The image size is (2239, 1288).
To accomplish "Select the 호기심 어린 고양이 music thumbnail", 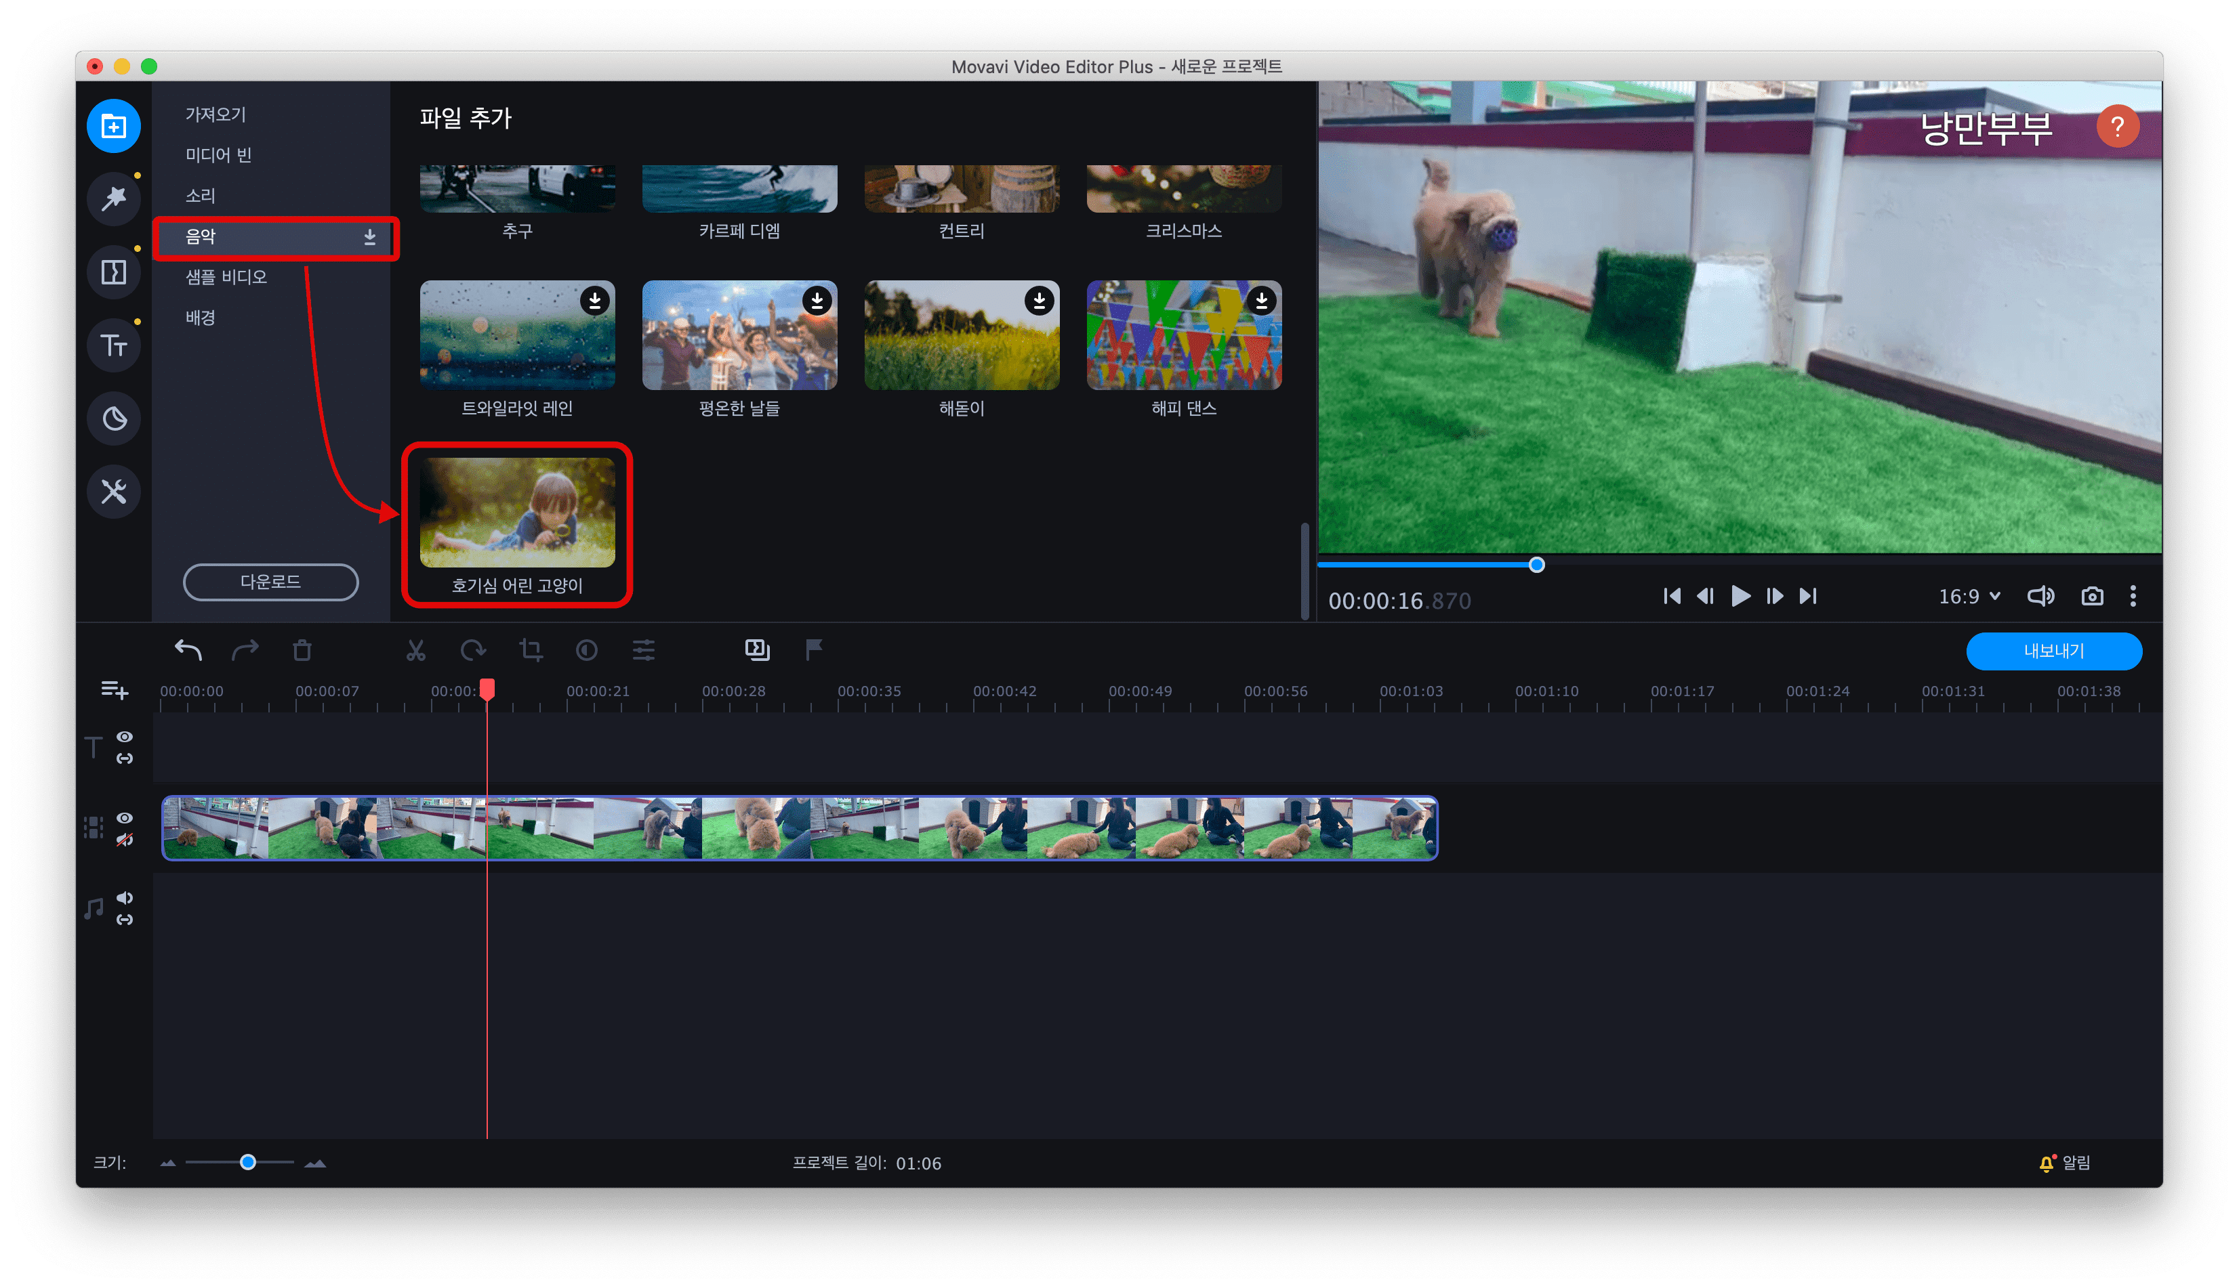I will (x=517, y=512).
